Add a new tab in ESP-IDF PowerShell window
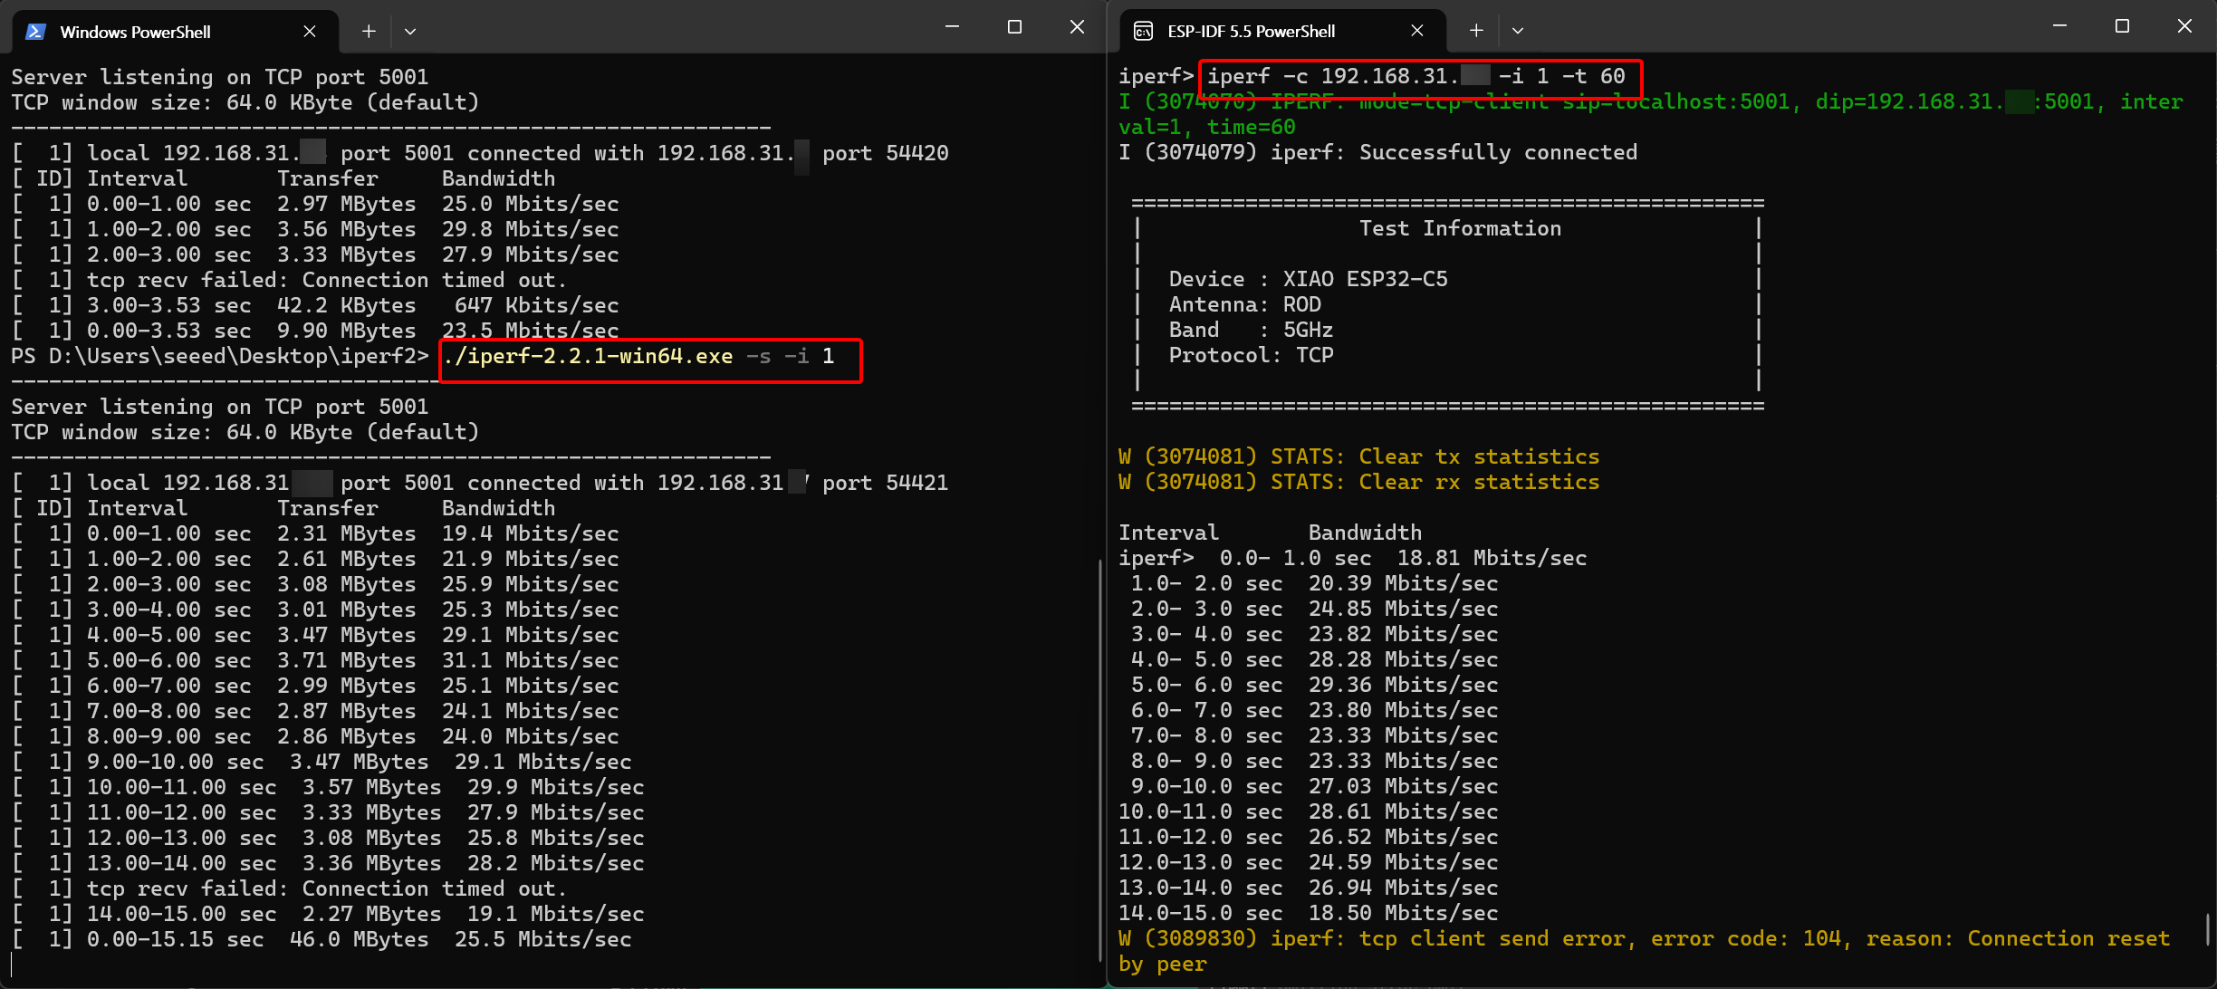Screen dimensions: 2217x989 pyautogui.click(x=1476, y=30)
